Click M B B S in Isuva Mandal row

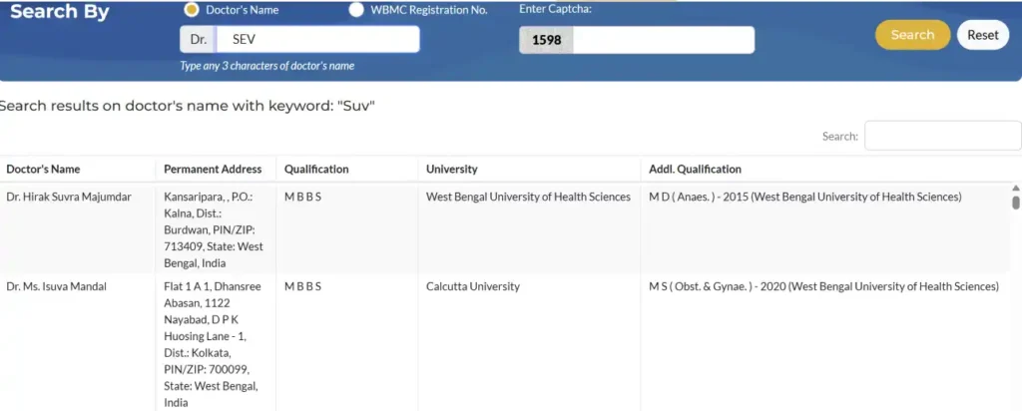point(302,286)
